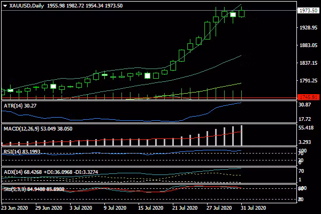Select the XAUUSD,Daily chart title
This screenshot has width=321, height=214.
coord(27,5)
